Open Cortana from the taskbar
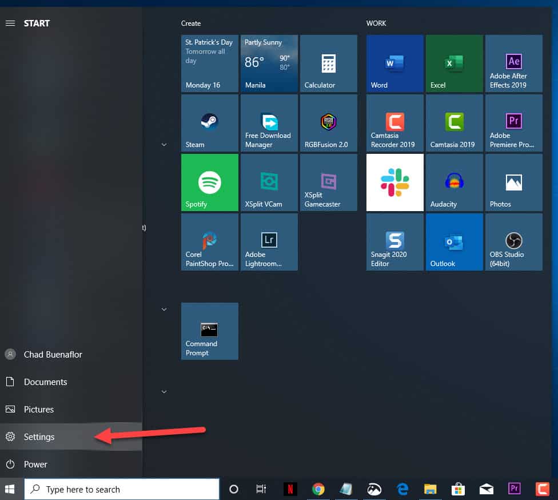The height and width of the screenshot is (500, 558). point(233,489)
